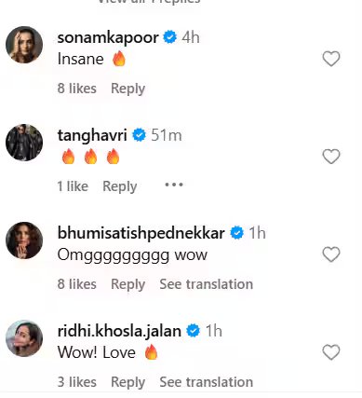
Task: View the 3 likes on ridhi.khosla.jalan's comment
Action: coord(77,382)
